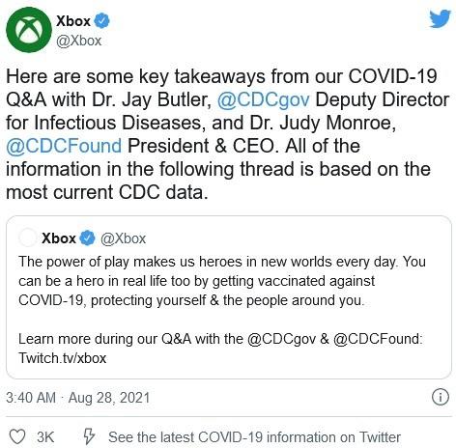Click the 3K likes count
The width and height of the screenshot is (456, 448).
click(45, 437)
